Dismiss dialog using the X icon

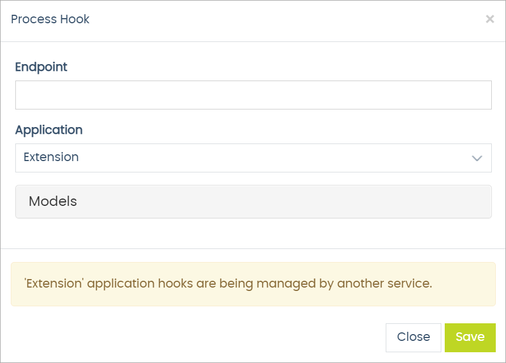(x=490, y=19)
